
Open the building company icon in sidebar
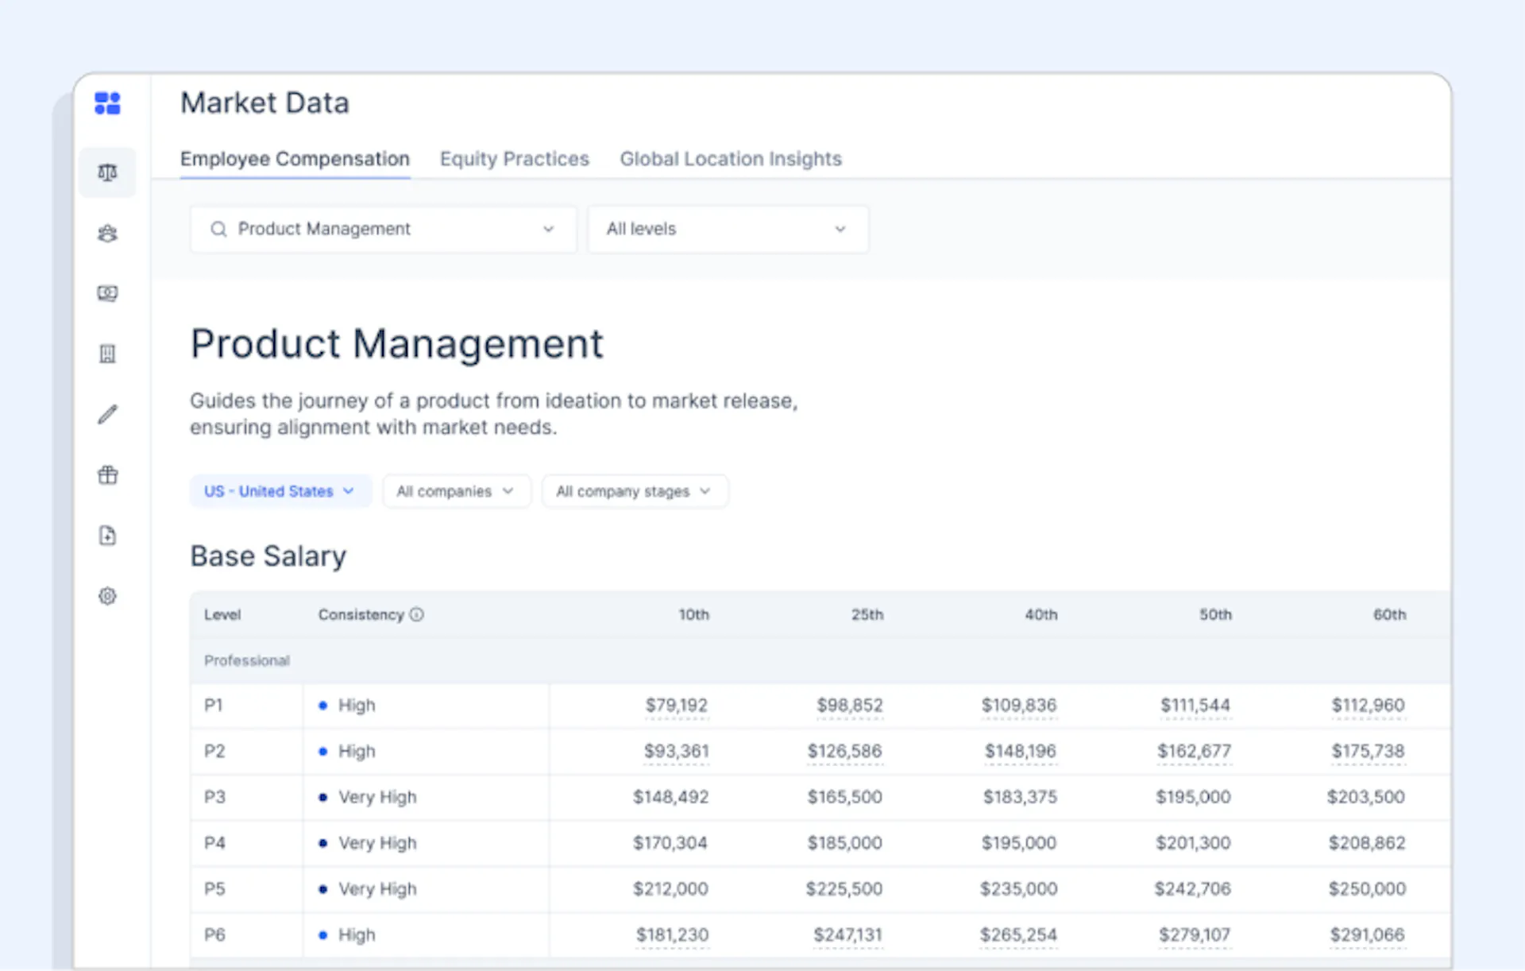coord(107,354)
